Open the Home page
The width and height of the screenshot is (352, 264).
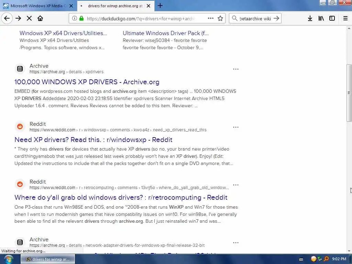pyautogui.click(x=40, y=19)
